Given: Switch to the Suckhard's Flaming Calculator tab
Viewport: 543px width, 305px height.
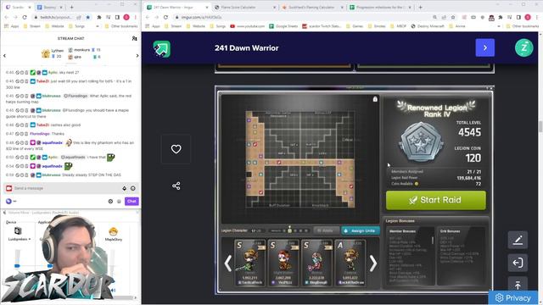Looking at the screenshot, I should pos(311,8).
